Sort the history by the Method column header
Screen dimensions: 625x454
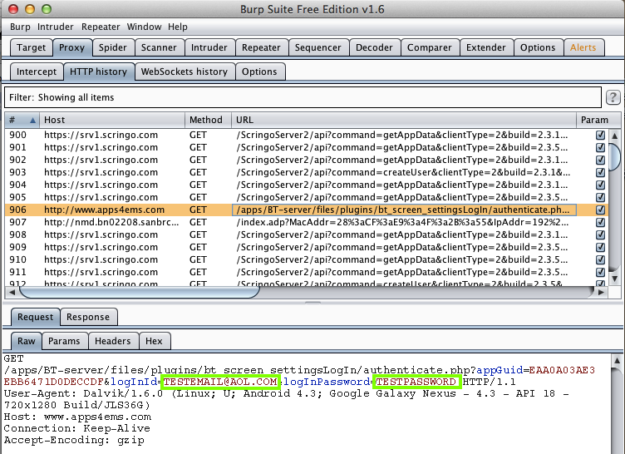206,121
